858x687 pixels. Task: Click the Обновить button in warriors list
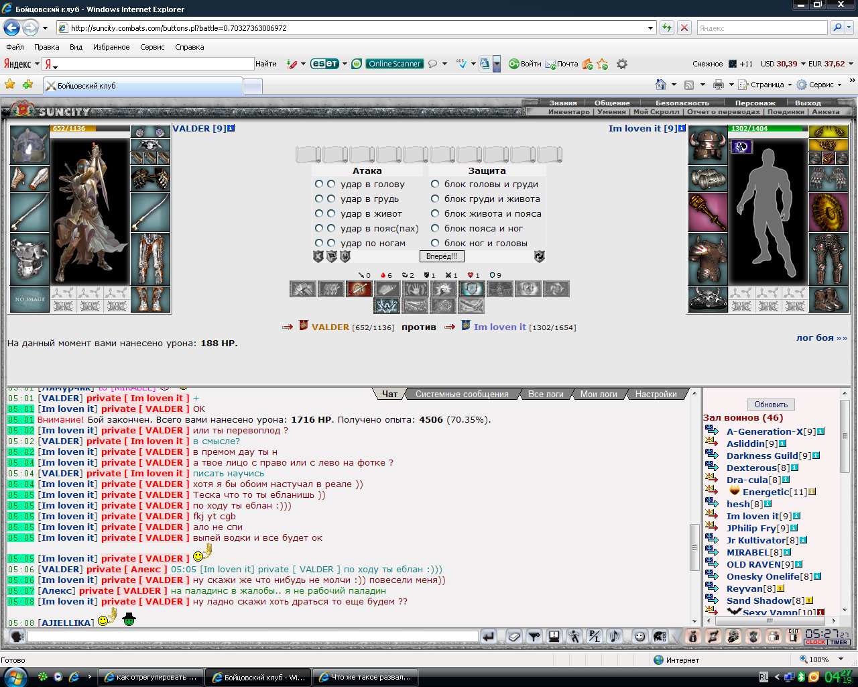tap(771, 405)
